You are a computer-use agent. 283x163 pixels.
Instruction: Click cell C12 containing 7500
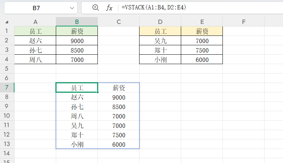click(118, 134)
